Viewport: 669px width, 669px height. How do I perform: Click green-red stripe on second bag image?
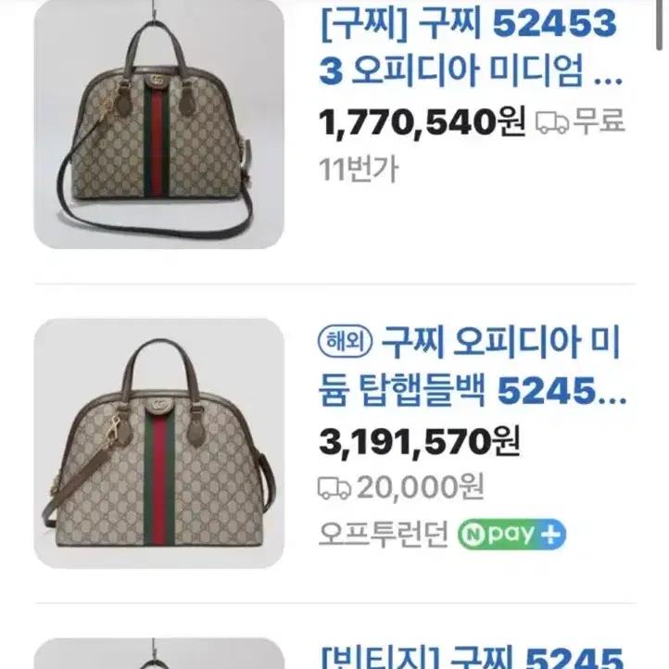click(x=159, y=480)
